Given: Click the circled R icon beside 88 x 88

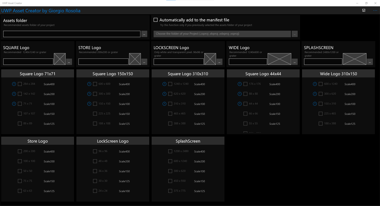Looking at the screenshot, I should pos(240,94).
